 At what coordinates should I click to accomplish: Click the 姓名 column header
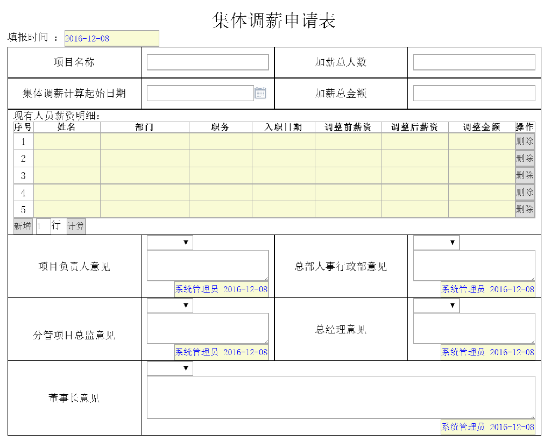(x=67, y=127)
